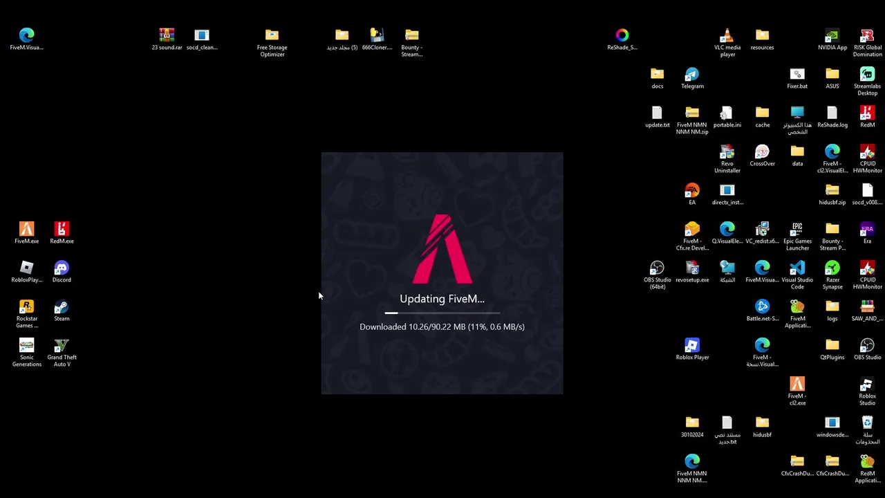Image resolution: width=885 pixels, height=498 pixels.
Task: Select the FiveM - cl2.VisualEl... Edge file
Action: click(x=832, y=158)
